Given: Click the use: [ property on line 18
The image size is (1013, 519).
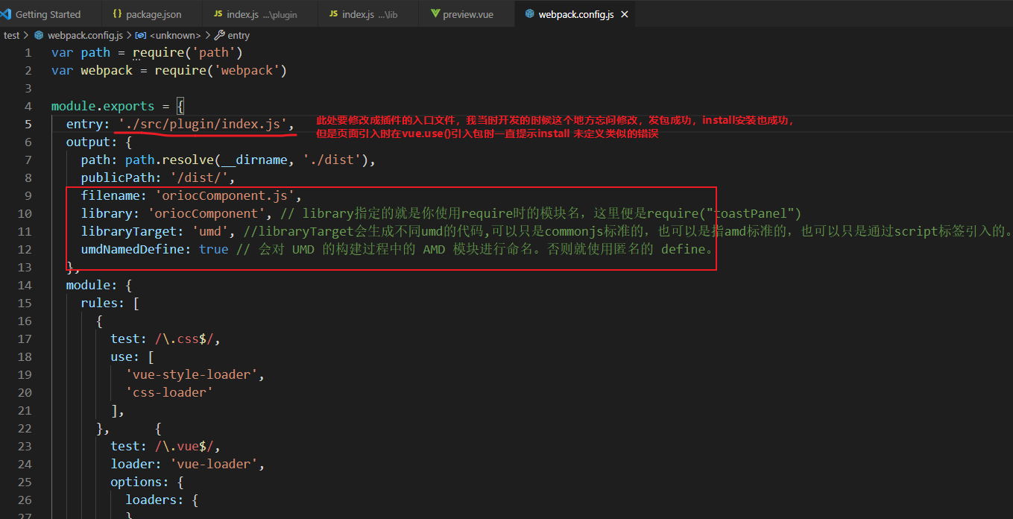Looking at the screenshot, I should click(x=132, y=357).
